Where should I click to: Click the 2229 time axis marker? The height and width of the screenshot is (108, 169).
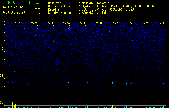(x=147, y=23)
